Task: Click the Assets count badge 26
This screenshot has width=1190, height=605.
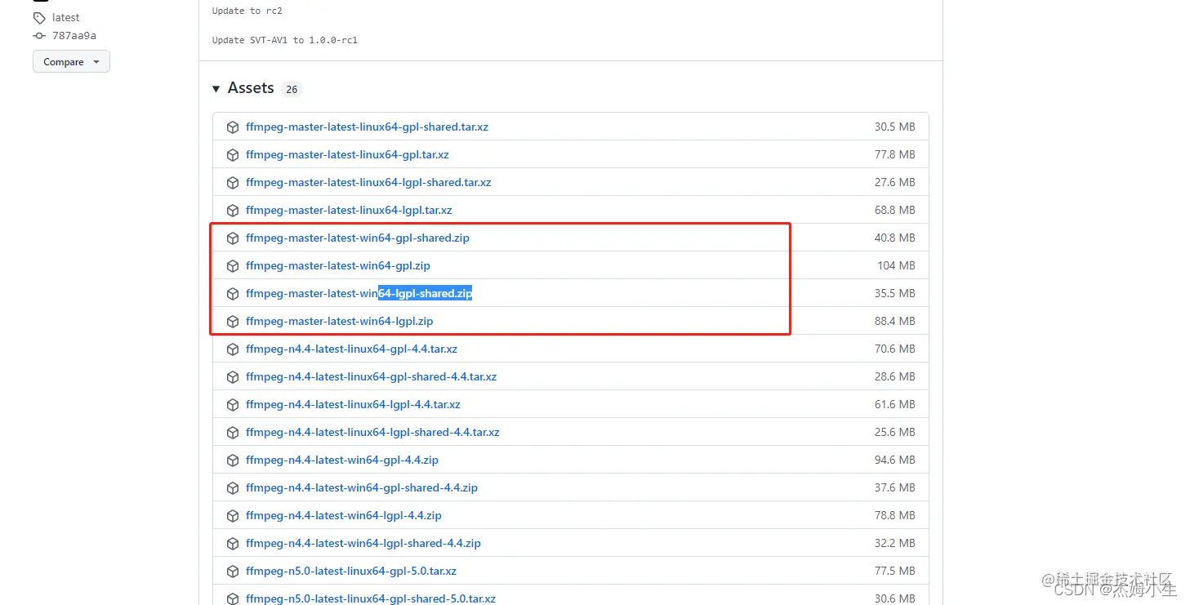Action: [x=292, y=89]
